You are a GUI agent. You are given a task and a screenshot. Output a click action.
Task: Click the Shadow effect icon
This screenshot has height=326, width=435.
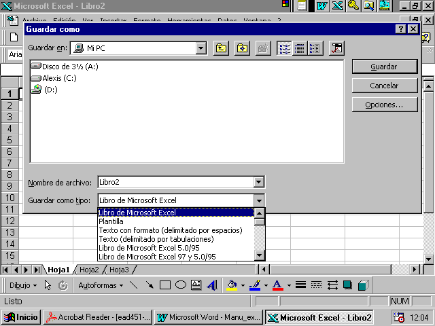point(347,285)
